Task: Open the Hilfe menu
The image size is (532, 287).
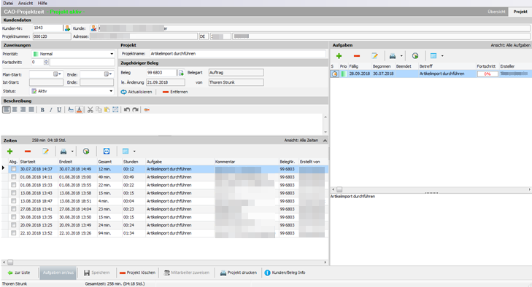Action: [x=42, y=3]
